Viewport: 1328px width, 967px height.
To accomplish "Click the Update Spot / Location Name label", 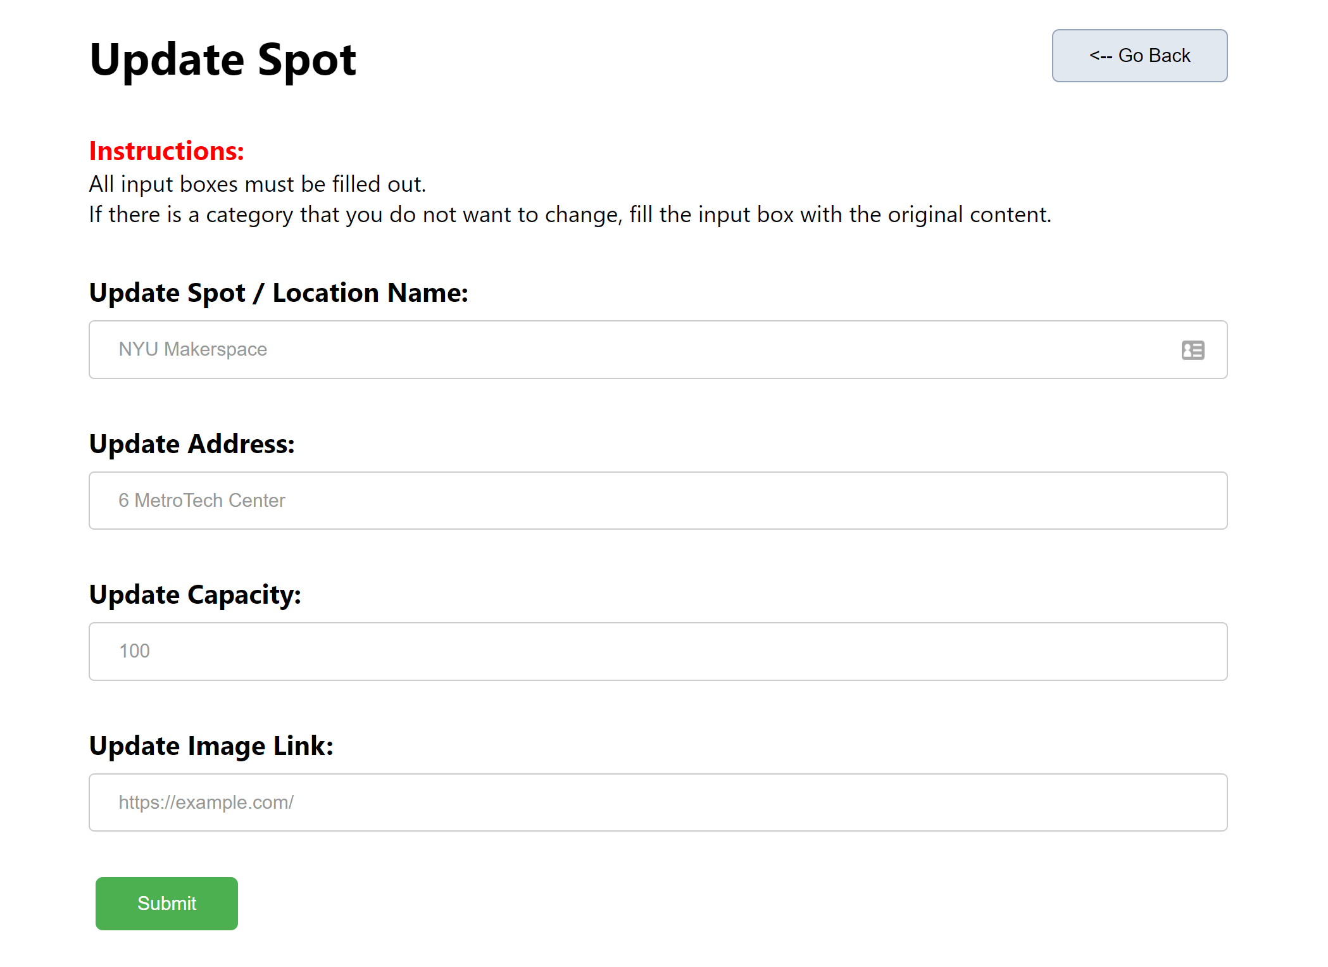I will click(x=279, y=292).
